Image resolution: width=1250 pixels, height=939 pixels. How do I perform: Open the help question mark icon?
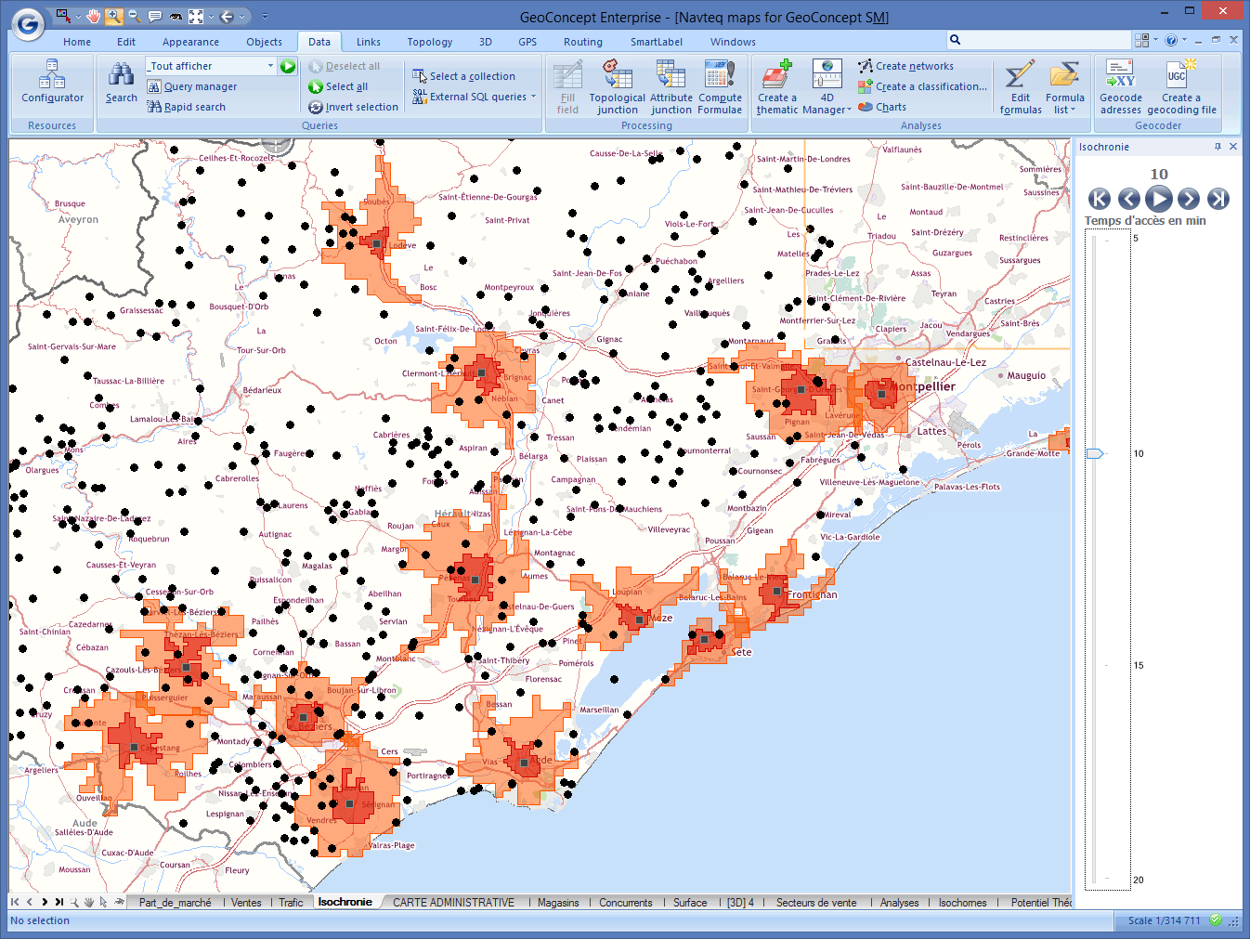[x=1171, y=40]
